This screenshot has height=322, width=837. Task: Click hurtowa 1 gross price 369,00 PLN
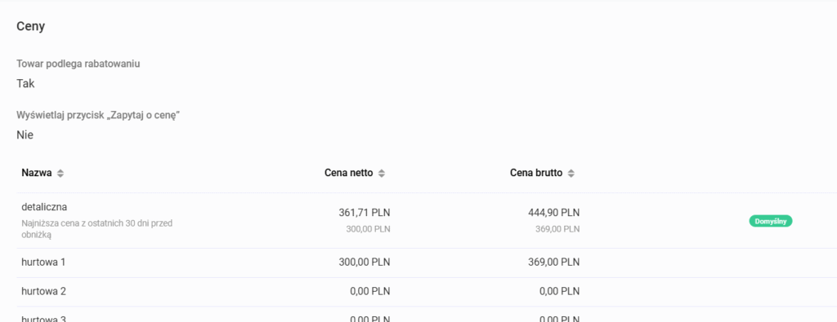pos(553,262)
